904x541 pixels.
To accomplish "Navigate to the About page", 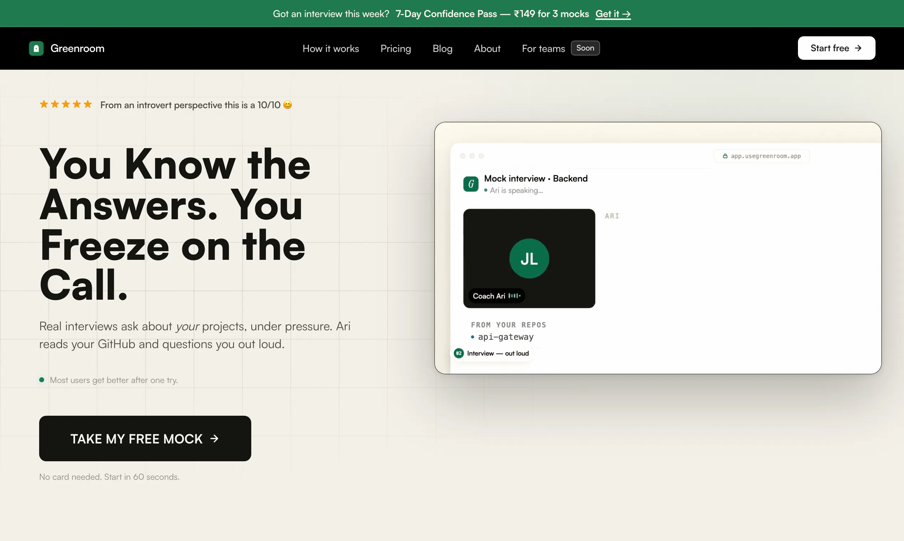I will pos(487,48).
